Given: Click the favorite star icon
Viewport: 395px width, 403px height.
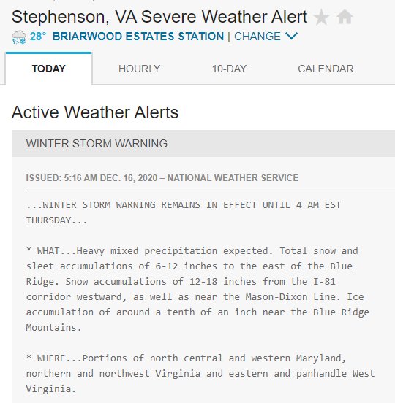Looking at the screenshot, I should [x=321, y=18].
